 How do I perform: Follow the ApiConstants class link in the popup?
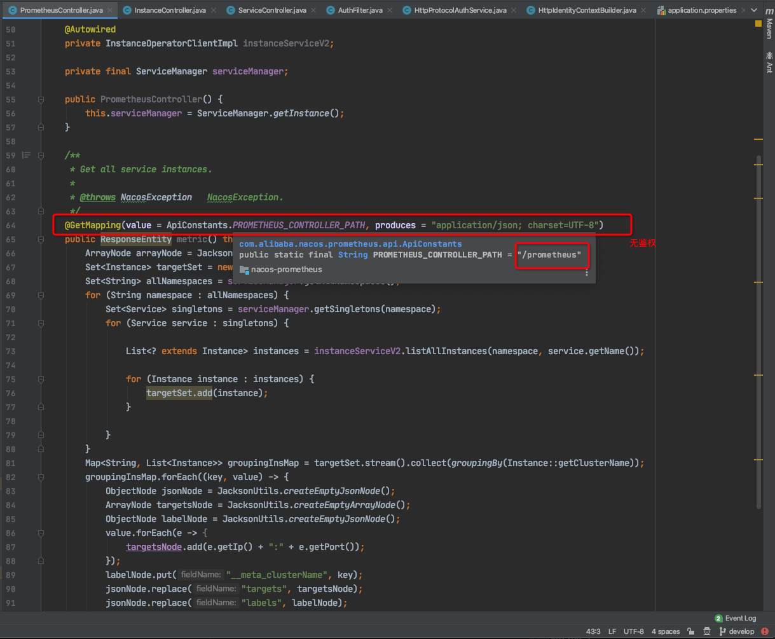pyautogui.click(x=350, y=244)
